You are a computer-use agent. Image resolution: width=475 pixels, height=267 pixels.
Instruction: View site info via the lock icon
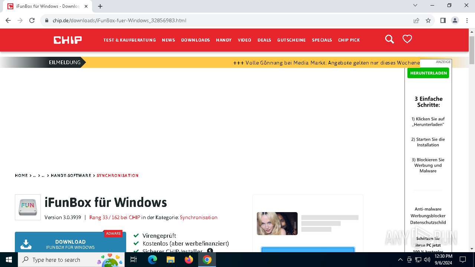(47, 20)
